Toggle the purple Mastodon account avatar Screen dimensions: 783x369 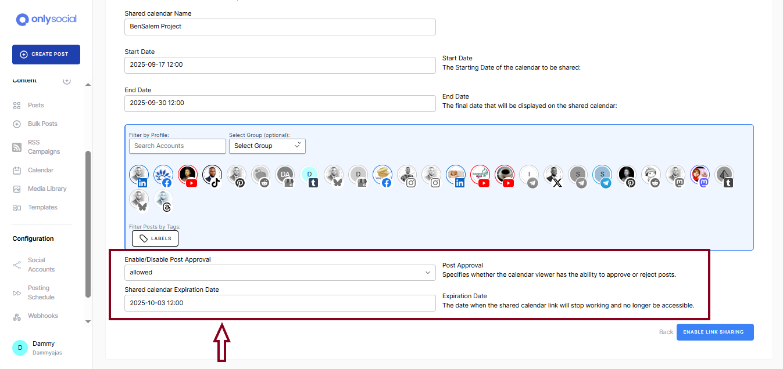(700, 175)
